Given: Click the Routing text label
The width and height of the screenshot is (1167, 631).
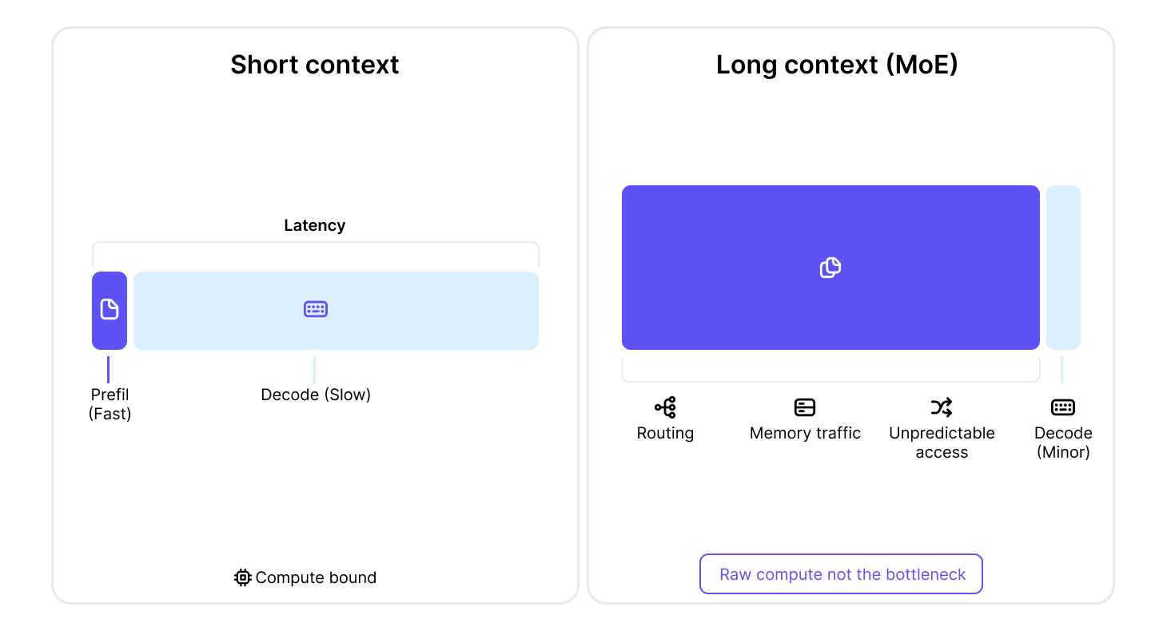Looking at the screenshot, I should [665, 433].
